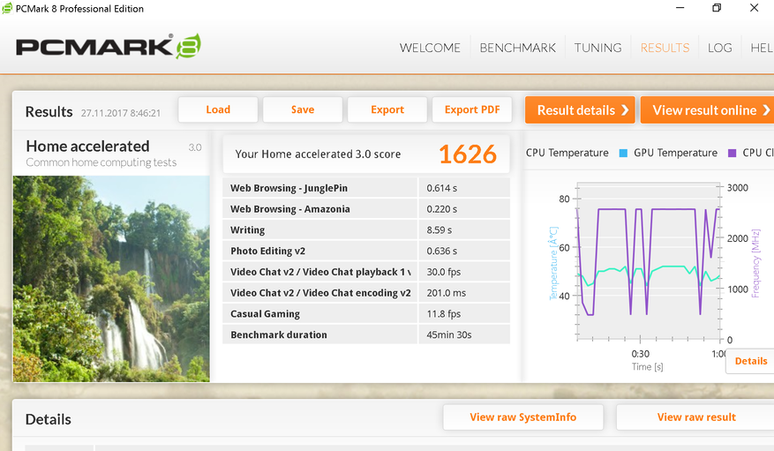
Task: Switch to the BENCHMARK tab
Action: (517, 48)
